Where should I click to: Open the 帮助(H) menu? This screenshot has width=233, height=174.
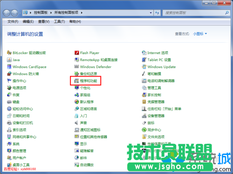pyautogui.click(x=75, y=22)
